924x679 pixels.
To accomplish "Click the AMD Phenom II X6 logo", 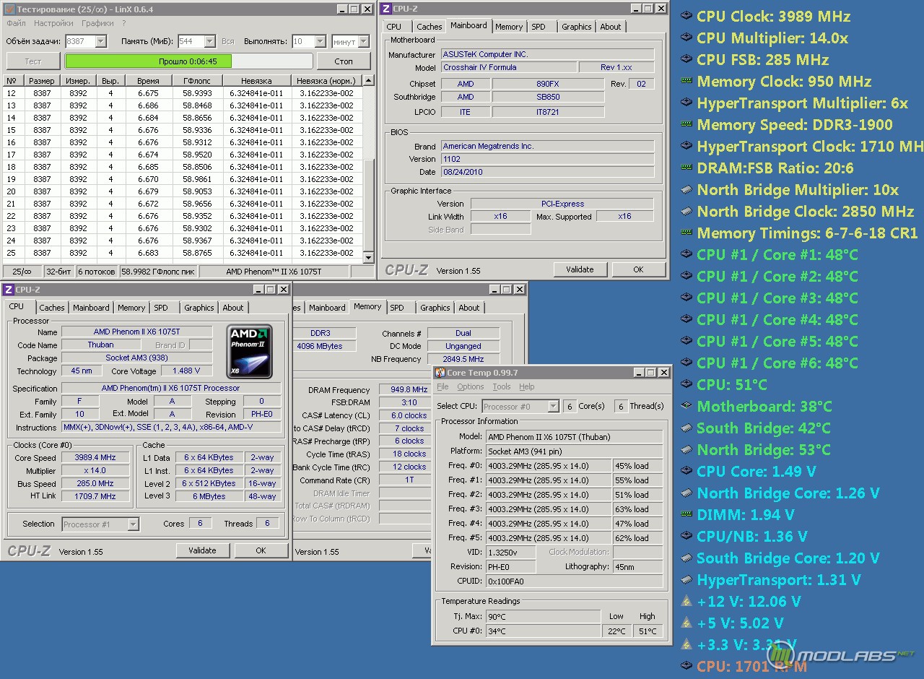I will [250, 352].
